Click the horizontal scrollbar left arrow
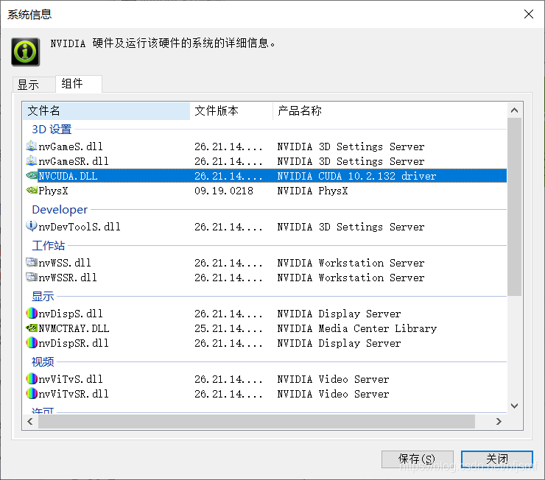 [32, 422]
